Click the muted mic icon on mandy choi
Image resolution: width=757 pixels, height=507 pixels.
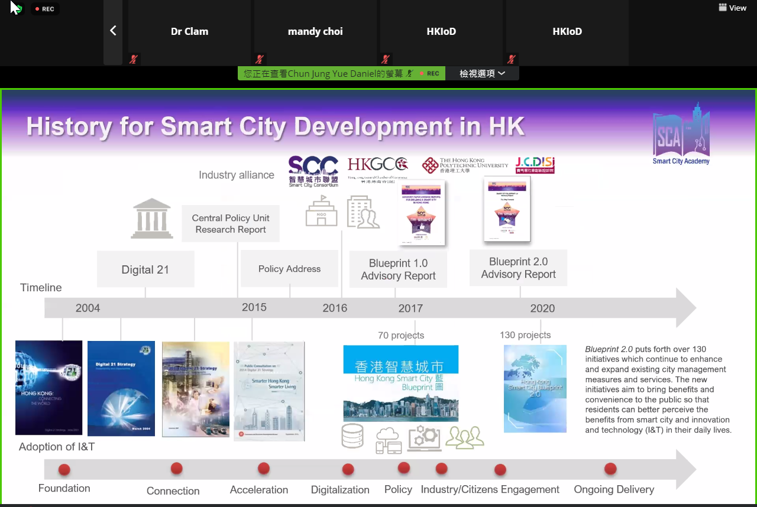[260, 59]
